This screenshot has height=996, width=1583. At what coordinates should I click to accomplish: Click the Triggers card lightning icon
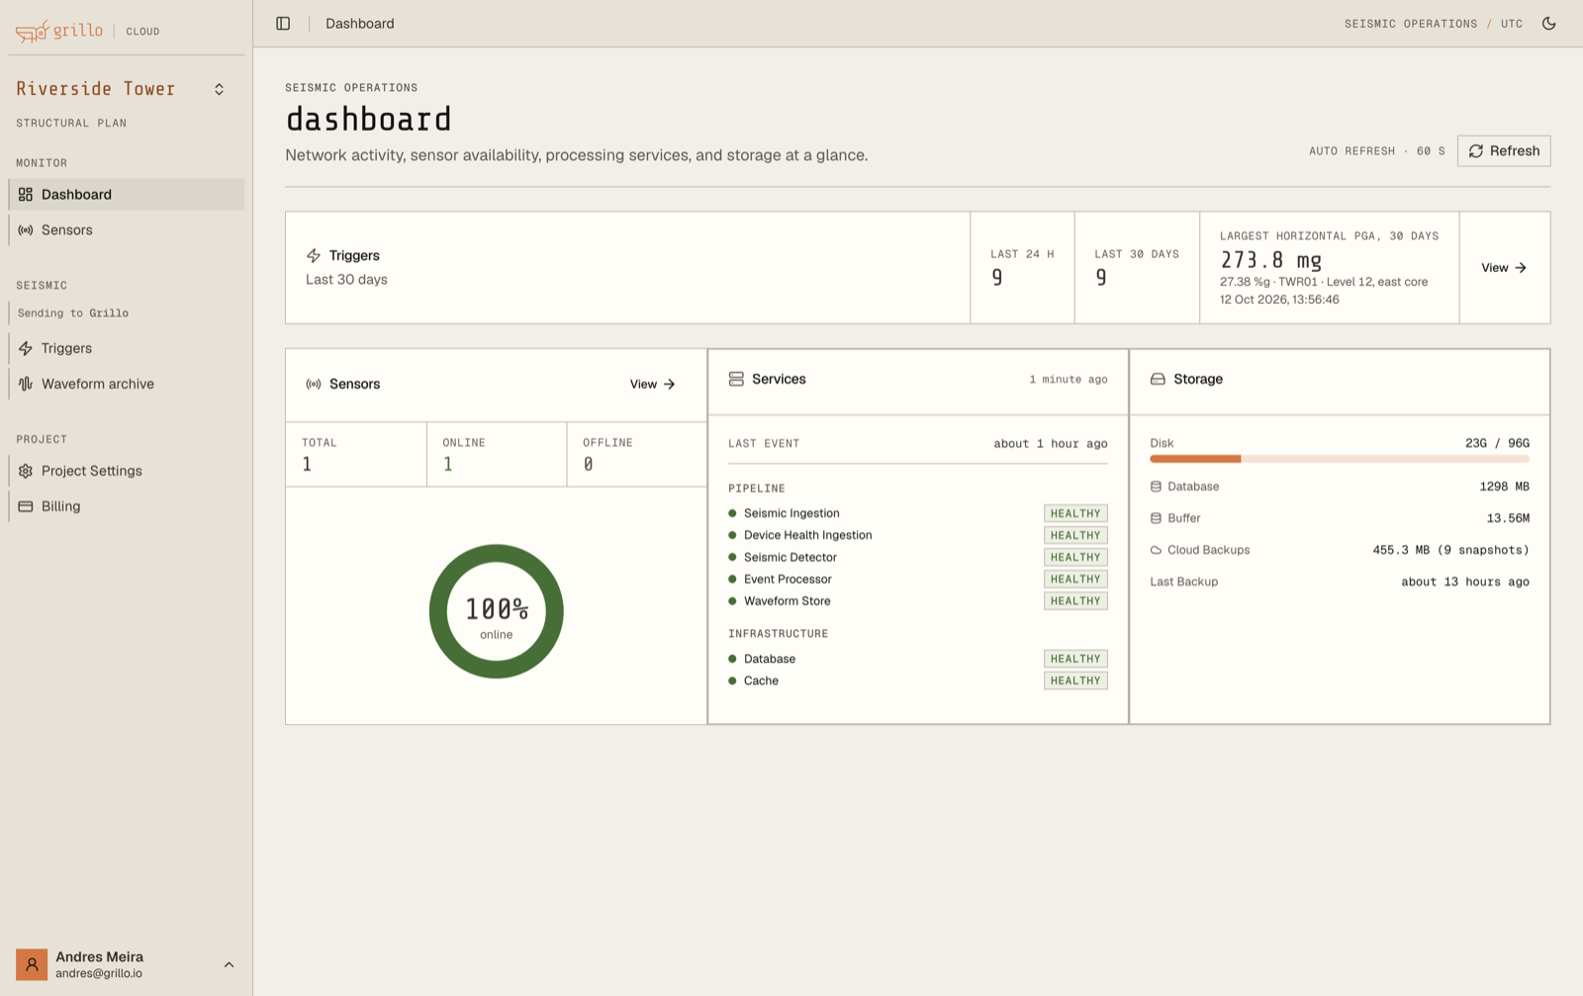click(x=314, y=255)
